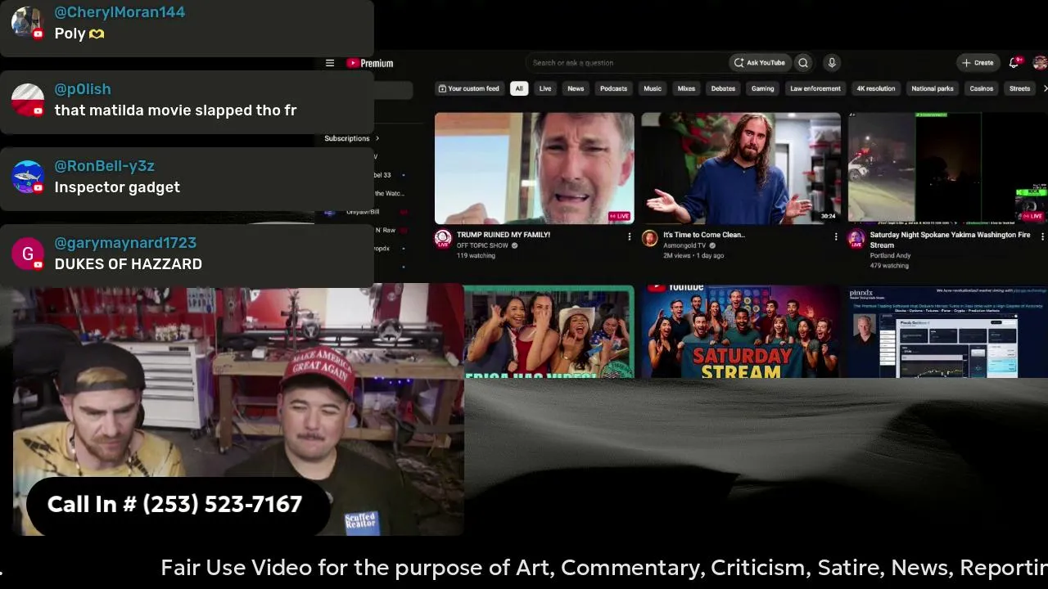The image size is (1048, 589).
Task: Click the @garymaynard1723 username in chat
Action: pos(125,243)
